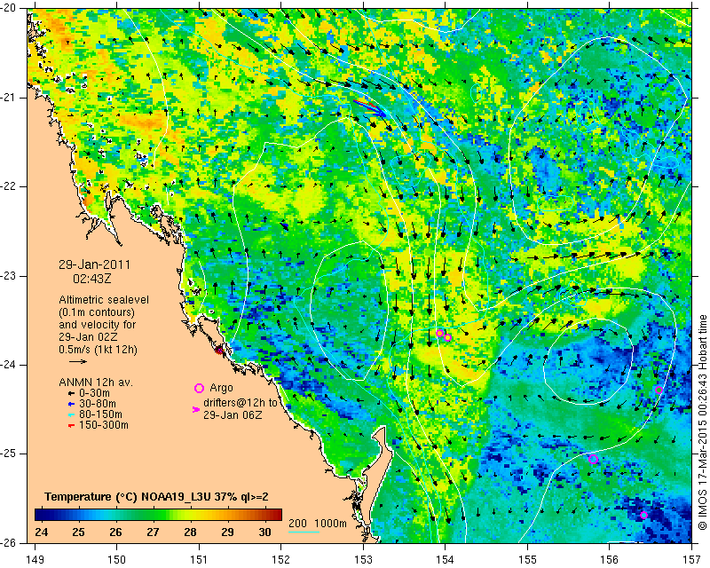Click the 0.5m/s (1kt 12h) scale text

tap(98, 349)
